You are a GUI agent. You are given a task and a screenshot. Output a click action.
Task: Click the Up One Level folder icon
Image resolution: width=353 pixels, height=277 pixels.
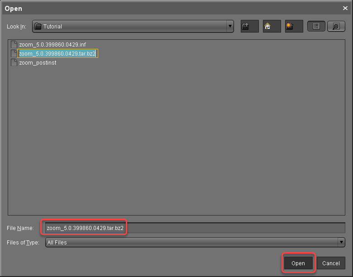click(249, 27)
